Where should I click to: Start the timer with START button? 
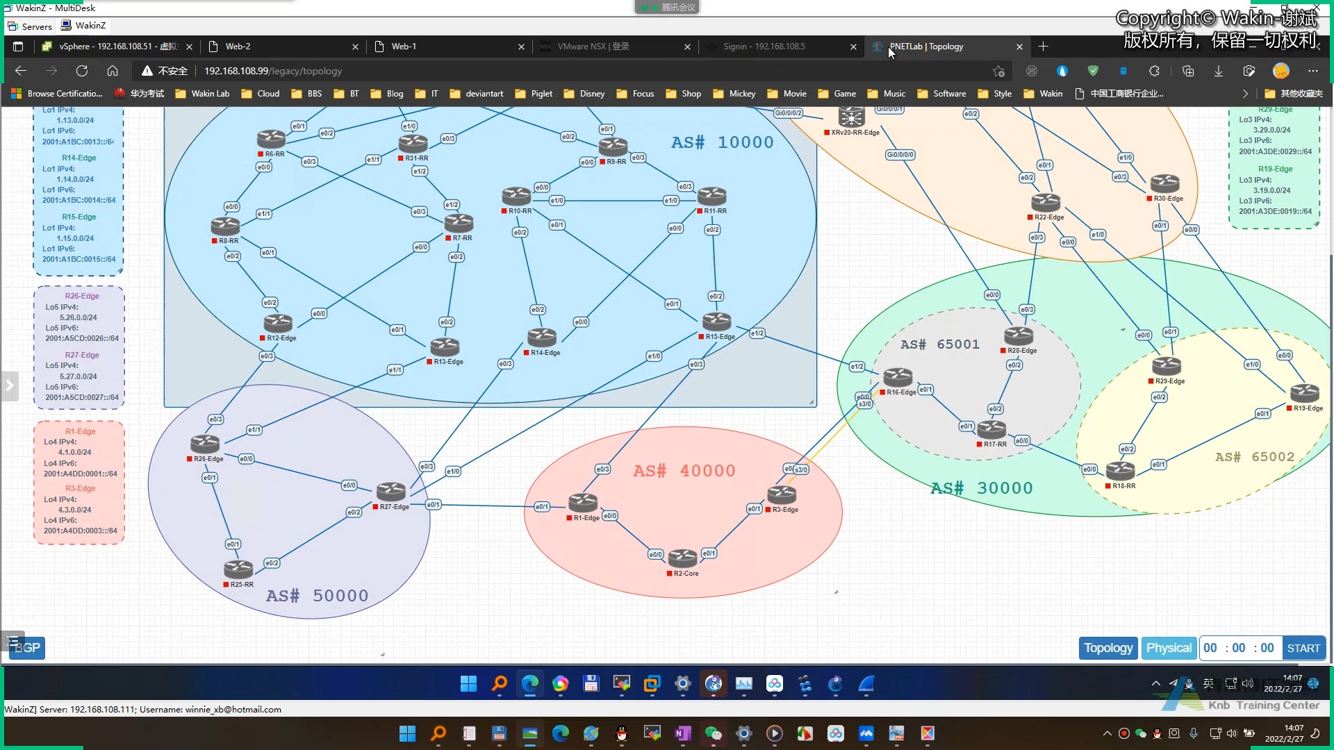click(x=1303, y=648)
